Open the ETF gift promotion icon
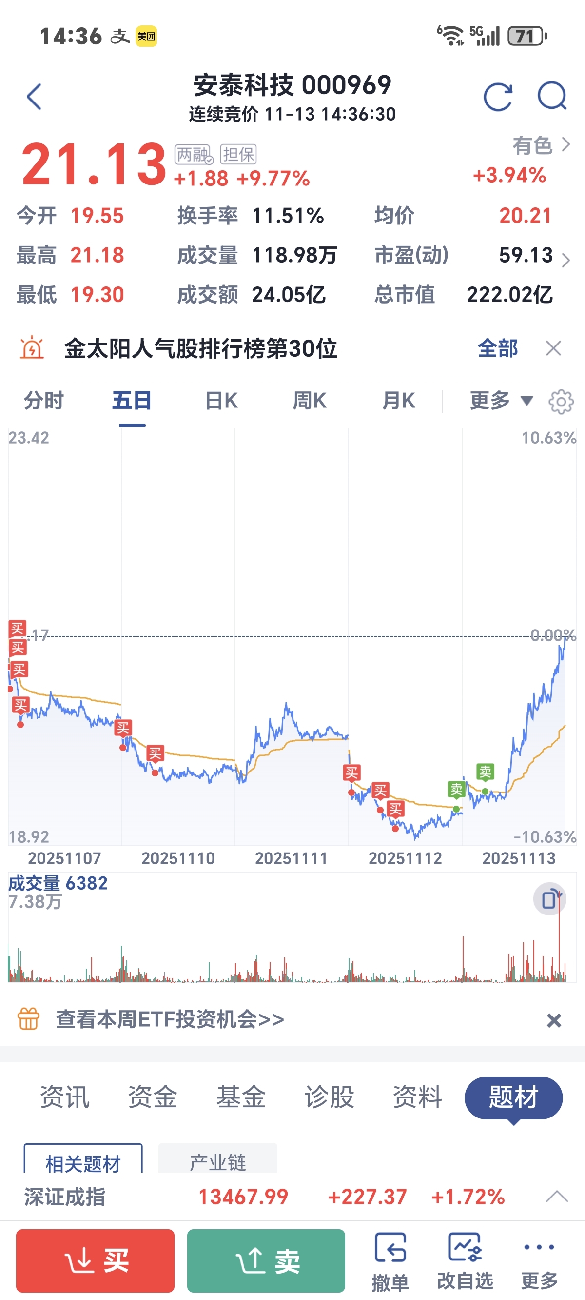 point(29,1018)
